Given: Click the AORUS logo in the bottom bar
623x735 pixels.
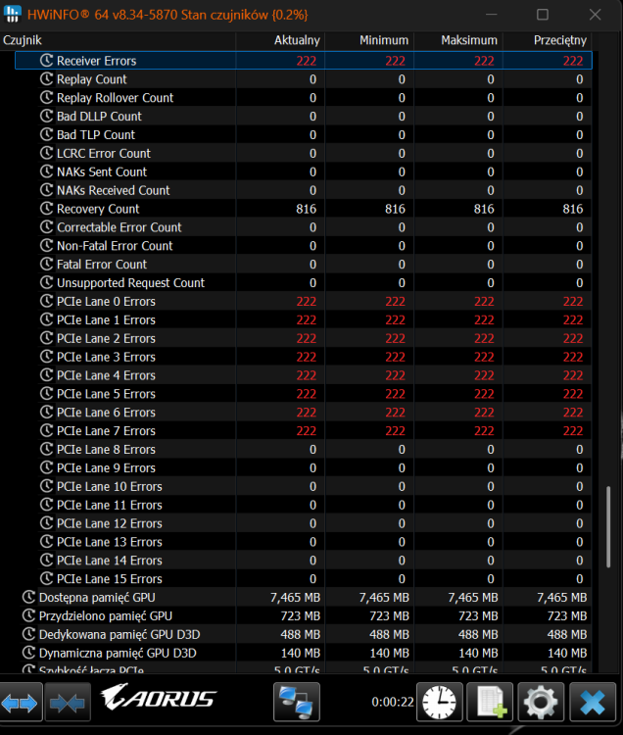Looking at the screenshot, I should pos(159,697).
